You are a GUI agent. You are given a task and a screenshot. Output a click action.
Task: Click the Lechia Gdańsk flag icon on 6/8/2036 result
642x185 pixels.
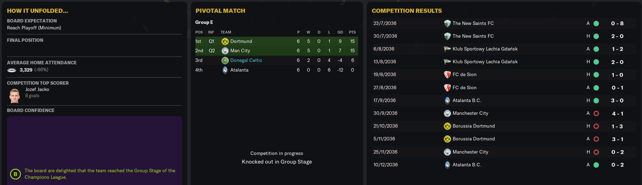click(447, 49)
